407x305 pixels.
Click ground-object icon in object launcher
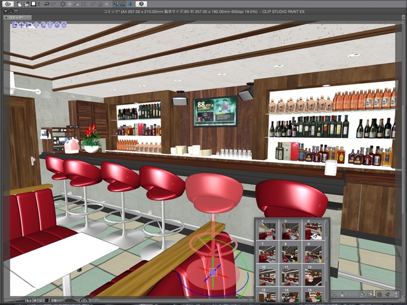coord(342,294)
